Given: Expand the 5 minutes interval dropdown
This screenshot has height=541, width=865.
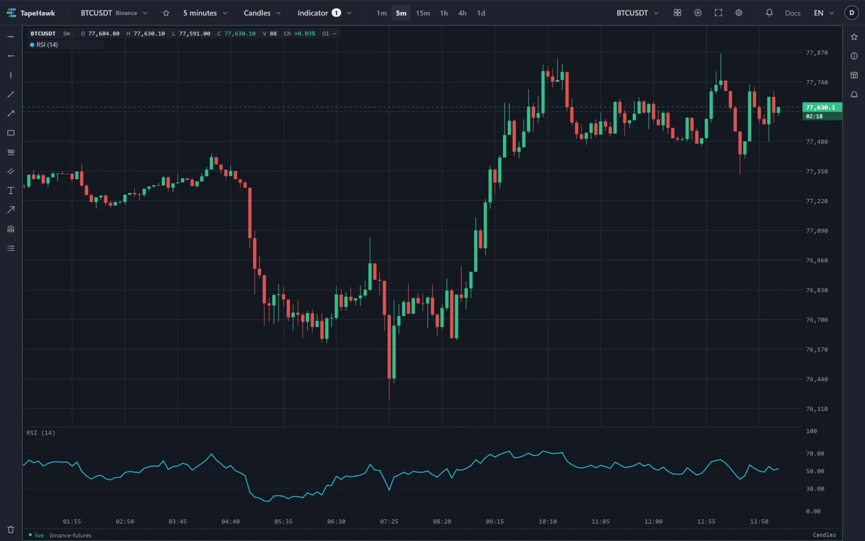Looking at the screenshot, I should 205,13.
